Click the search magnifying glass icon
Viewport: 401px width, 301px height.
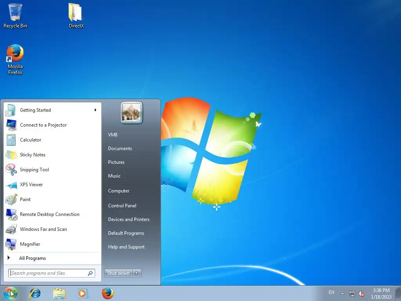pos(90,273)
